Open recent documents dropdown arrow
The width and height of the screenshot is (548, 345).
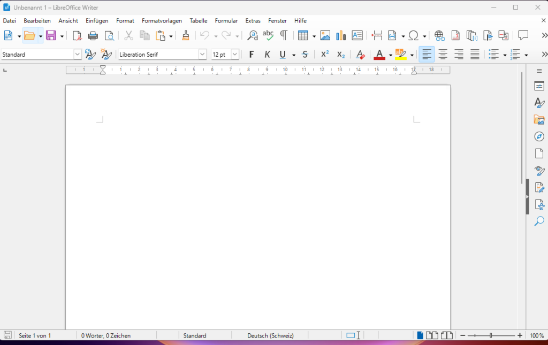(x=41, y=36)
